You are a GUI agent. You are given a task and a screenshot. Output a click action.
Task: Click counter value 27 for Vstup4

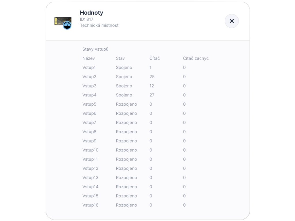(x=152, y=95)
